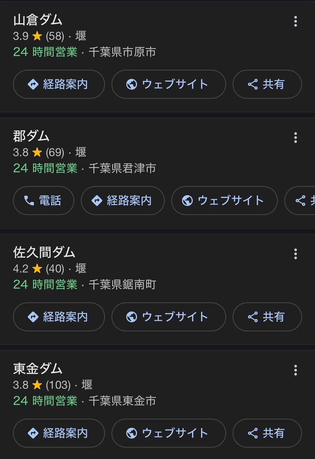Image resolution: width=315 pixels, height=459 pixels.
Task: Visit the ウェブサイト of 郡ダム
Action: click(224, 201)
